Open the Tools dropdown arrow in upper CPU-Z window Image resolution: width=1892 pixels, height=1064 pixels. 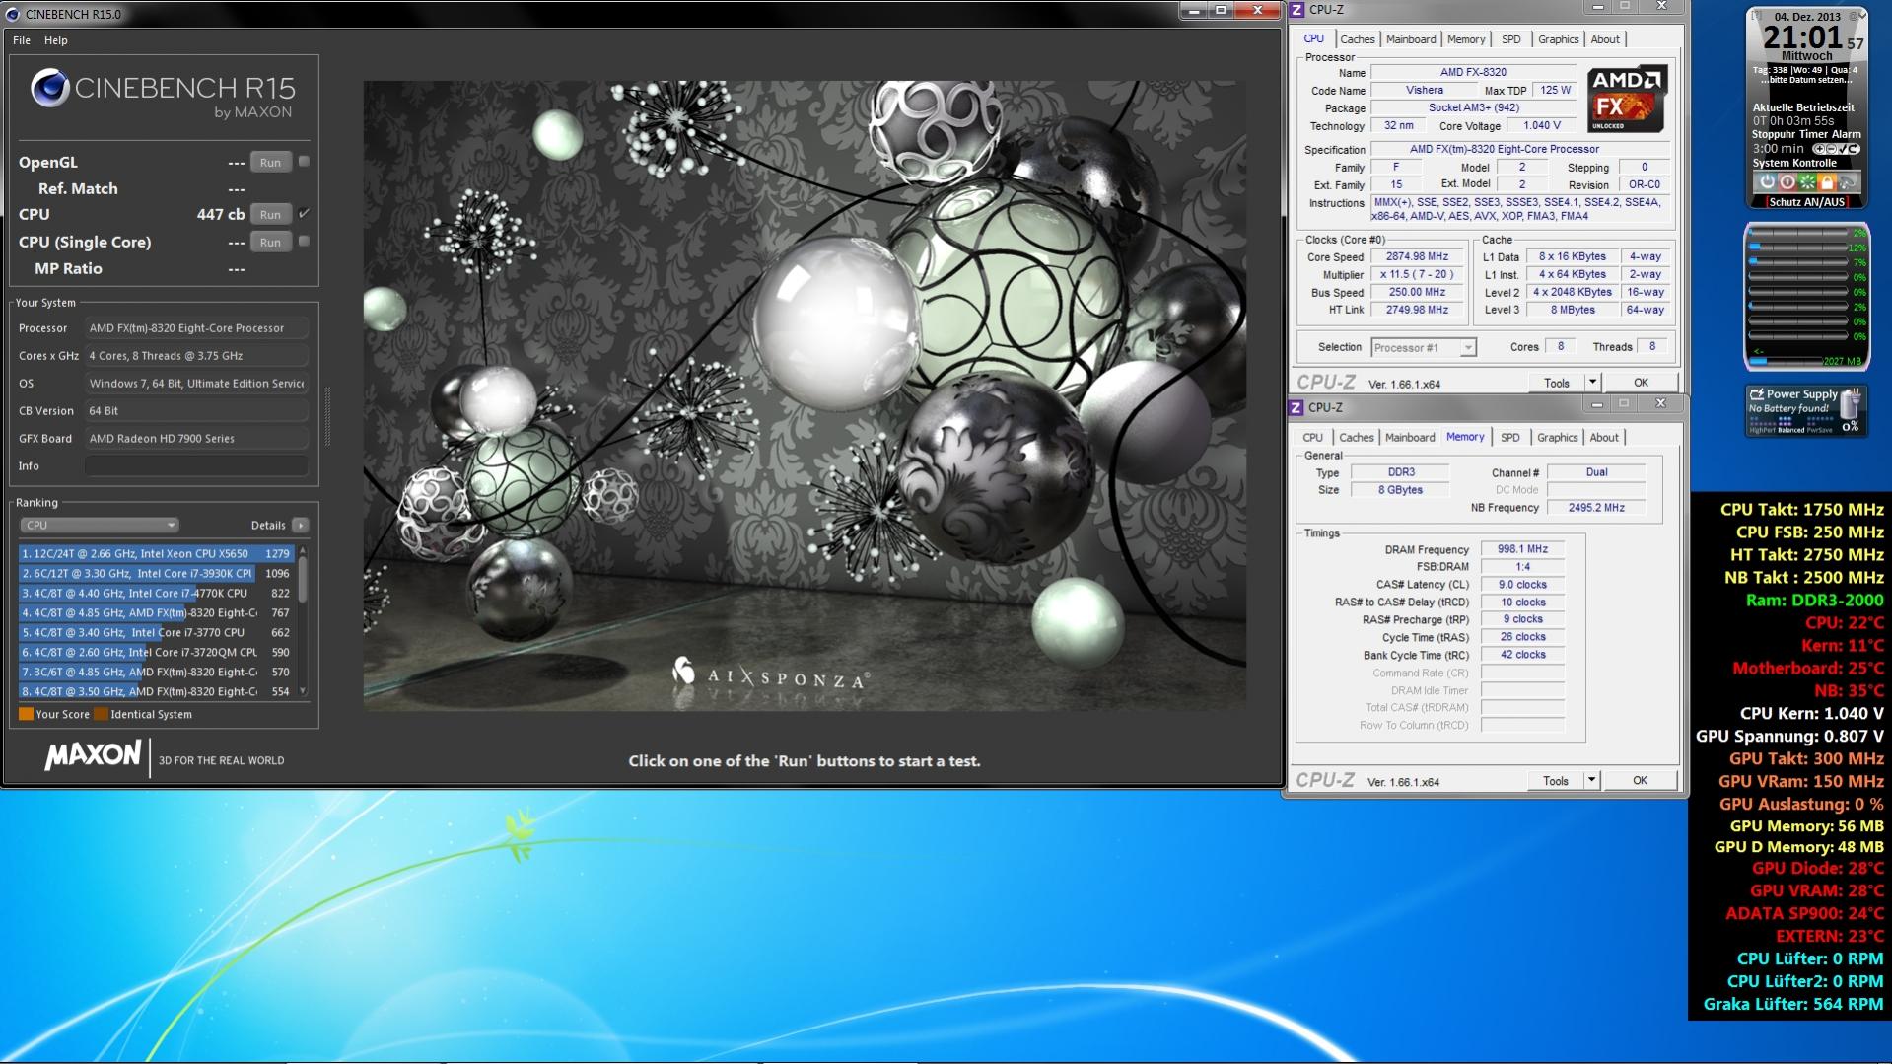[1591, 383]
